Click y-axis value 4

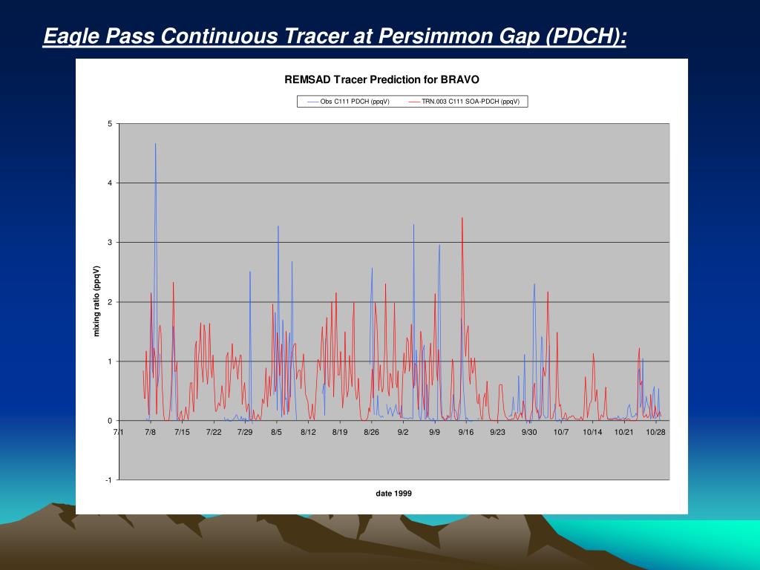coord(110,183)
